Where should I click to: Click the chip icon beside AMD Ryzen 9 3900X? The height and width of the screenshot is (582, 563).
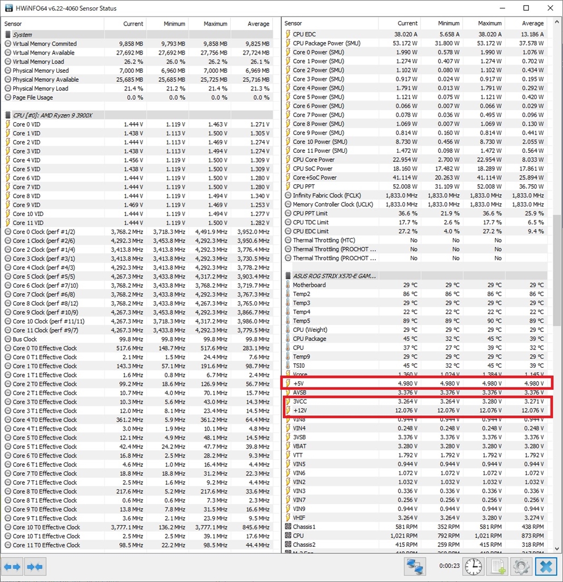pos(8,115)
